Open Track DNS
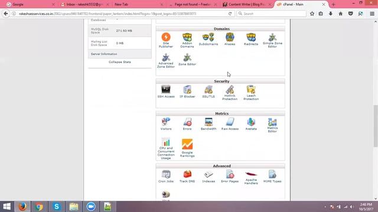This screenshot has height=212, width=378. click(x=187, y=177)
